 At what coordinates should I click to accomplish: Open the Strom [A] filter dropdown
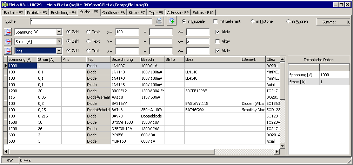pyautogui.click(x=59, y=42)
